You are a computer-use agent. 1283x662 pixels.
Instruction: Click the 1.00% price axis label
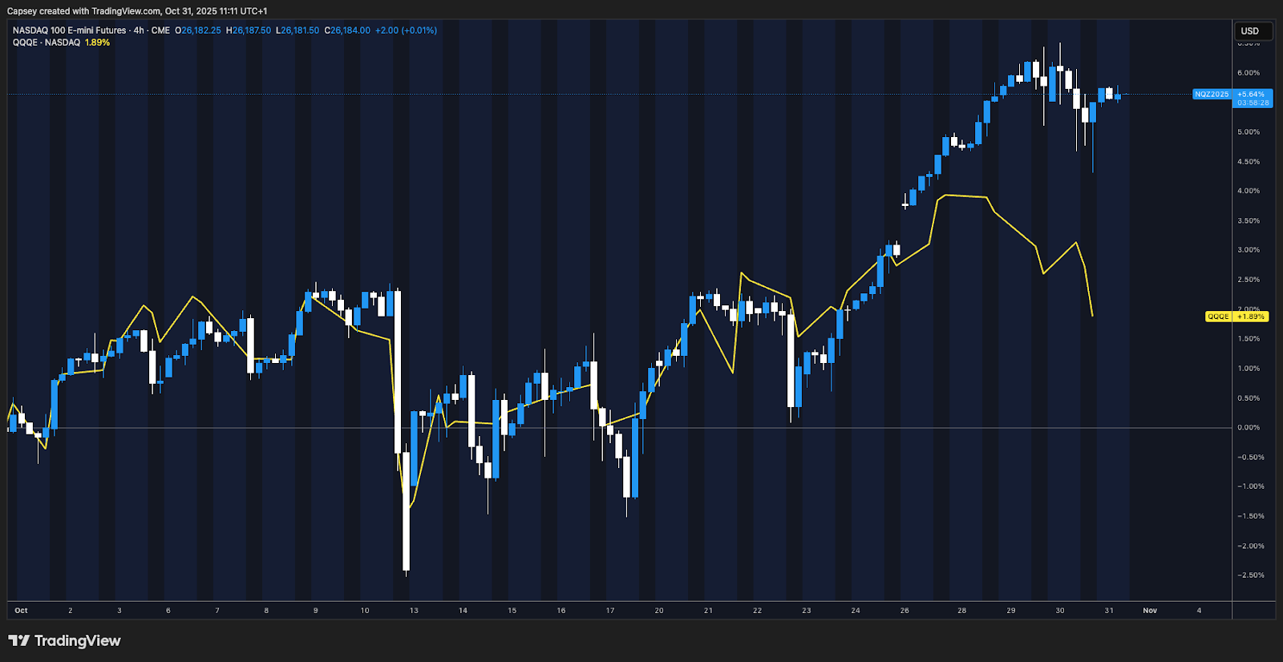click(x=1249, y=369)
